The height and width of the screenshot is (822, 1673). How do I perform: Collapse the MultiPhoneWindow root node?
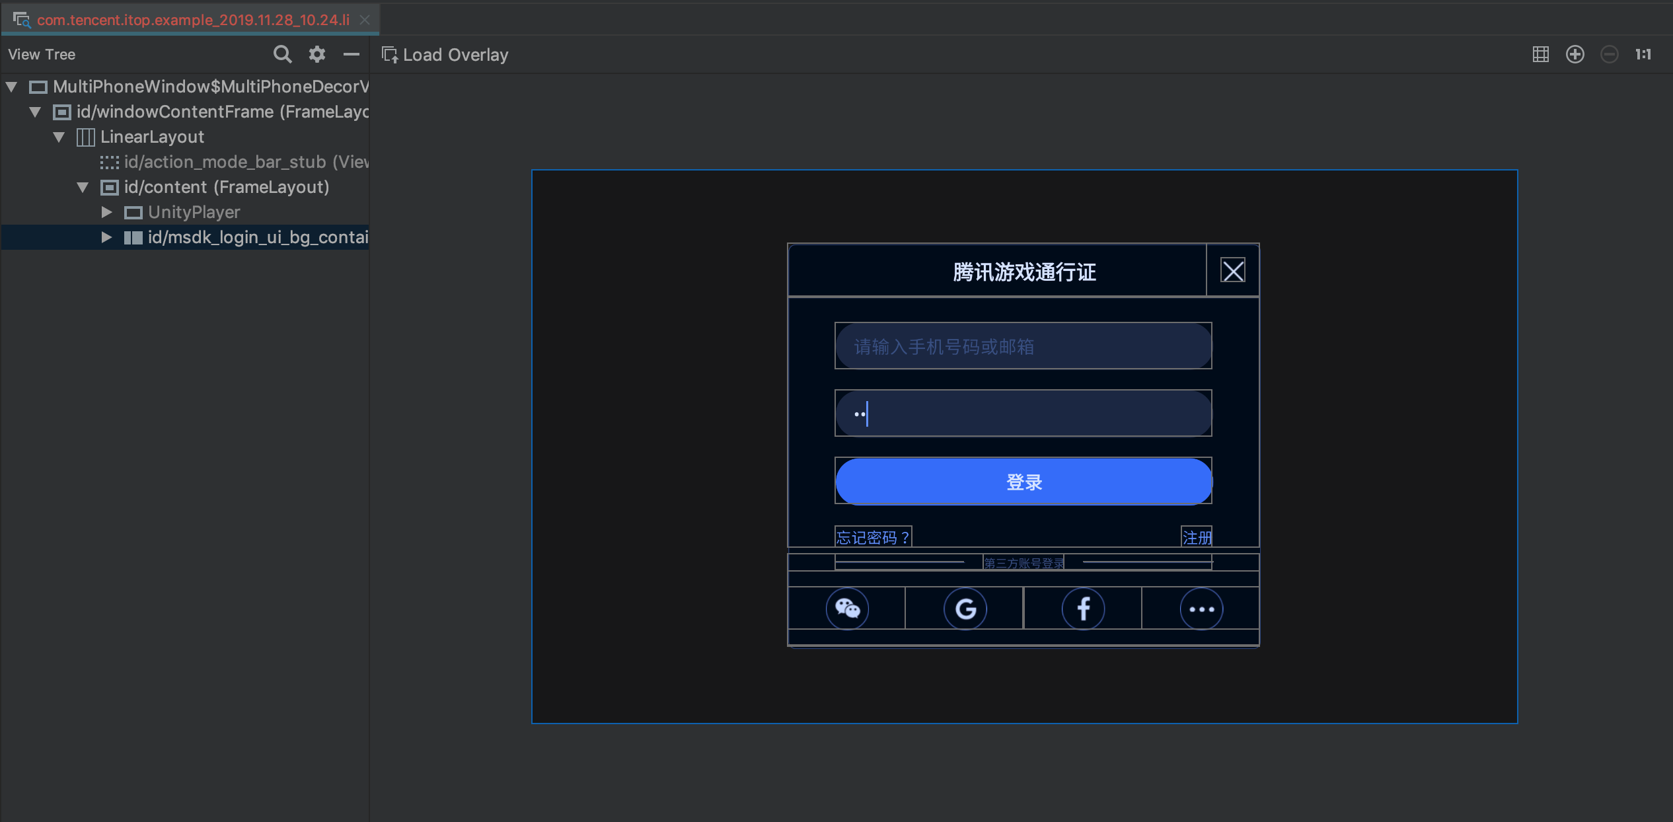(11, 87)
